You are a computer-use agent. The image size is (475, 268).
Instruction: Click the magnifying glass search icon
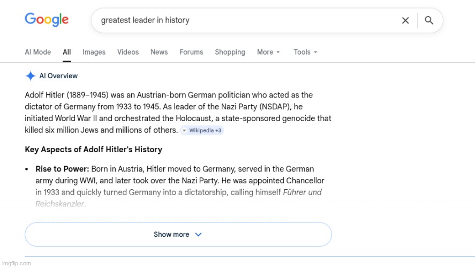[x=429, y=20]
